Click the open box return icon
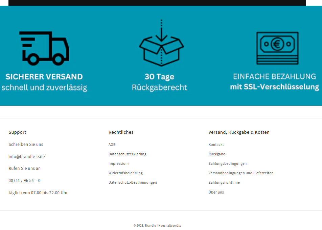This screenshot has width=322, height=230. click(x=161, y=43)
